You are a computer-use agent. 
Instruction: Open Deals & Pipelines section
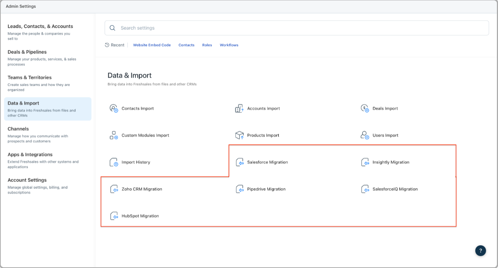[48, 57]
